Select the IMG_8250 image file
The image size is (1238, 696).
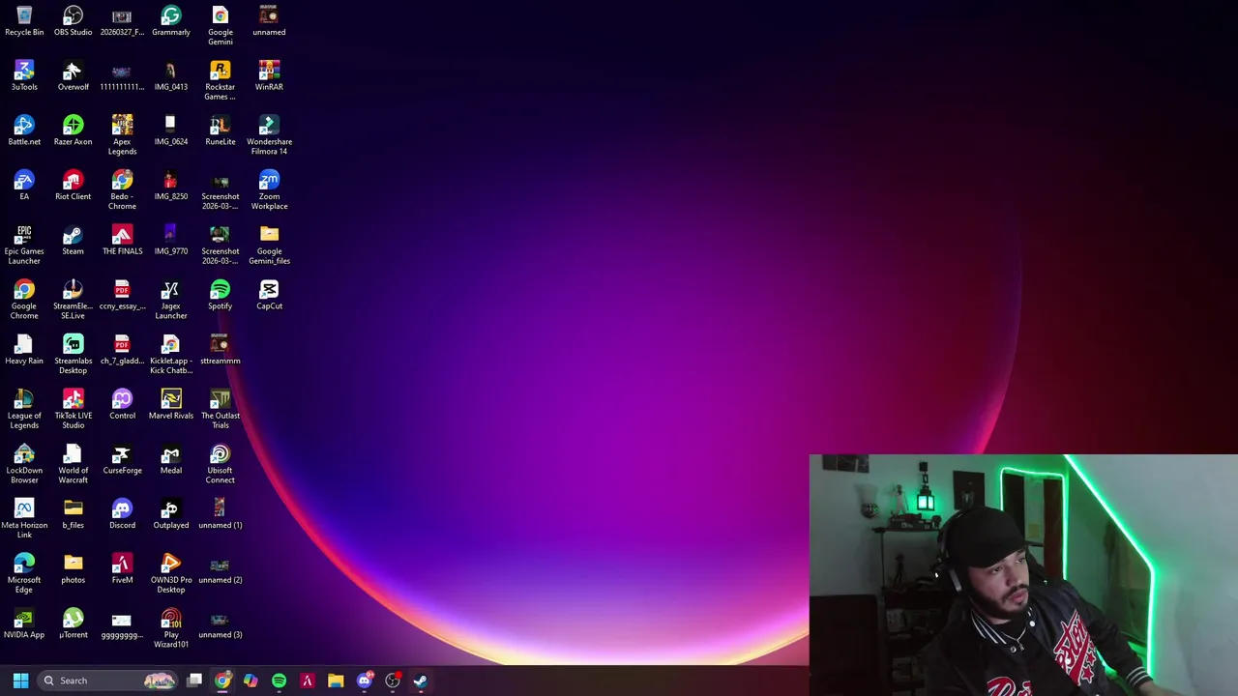pyautogui.click(x=171, y=186)
